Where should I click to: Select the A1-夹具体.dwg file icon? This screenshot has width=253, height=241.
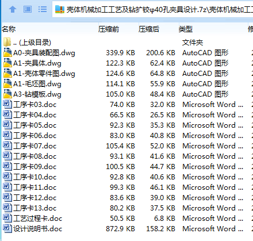click(7, 63)
